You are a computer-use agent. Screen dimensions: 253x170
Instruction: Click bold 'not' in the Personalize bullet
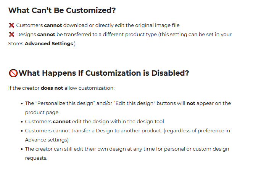coord(191,103)
